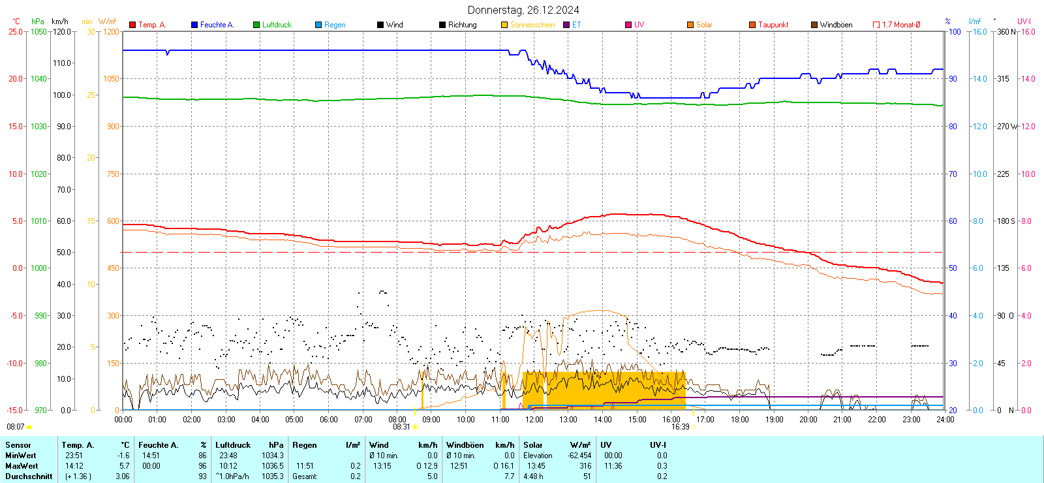Screen dimensions: 1044x483
Task: Click the 16:39 sunset time marker
Action: pyautogui.click(x=680, y=427)
